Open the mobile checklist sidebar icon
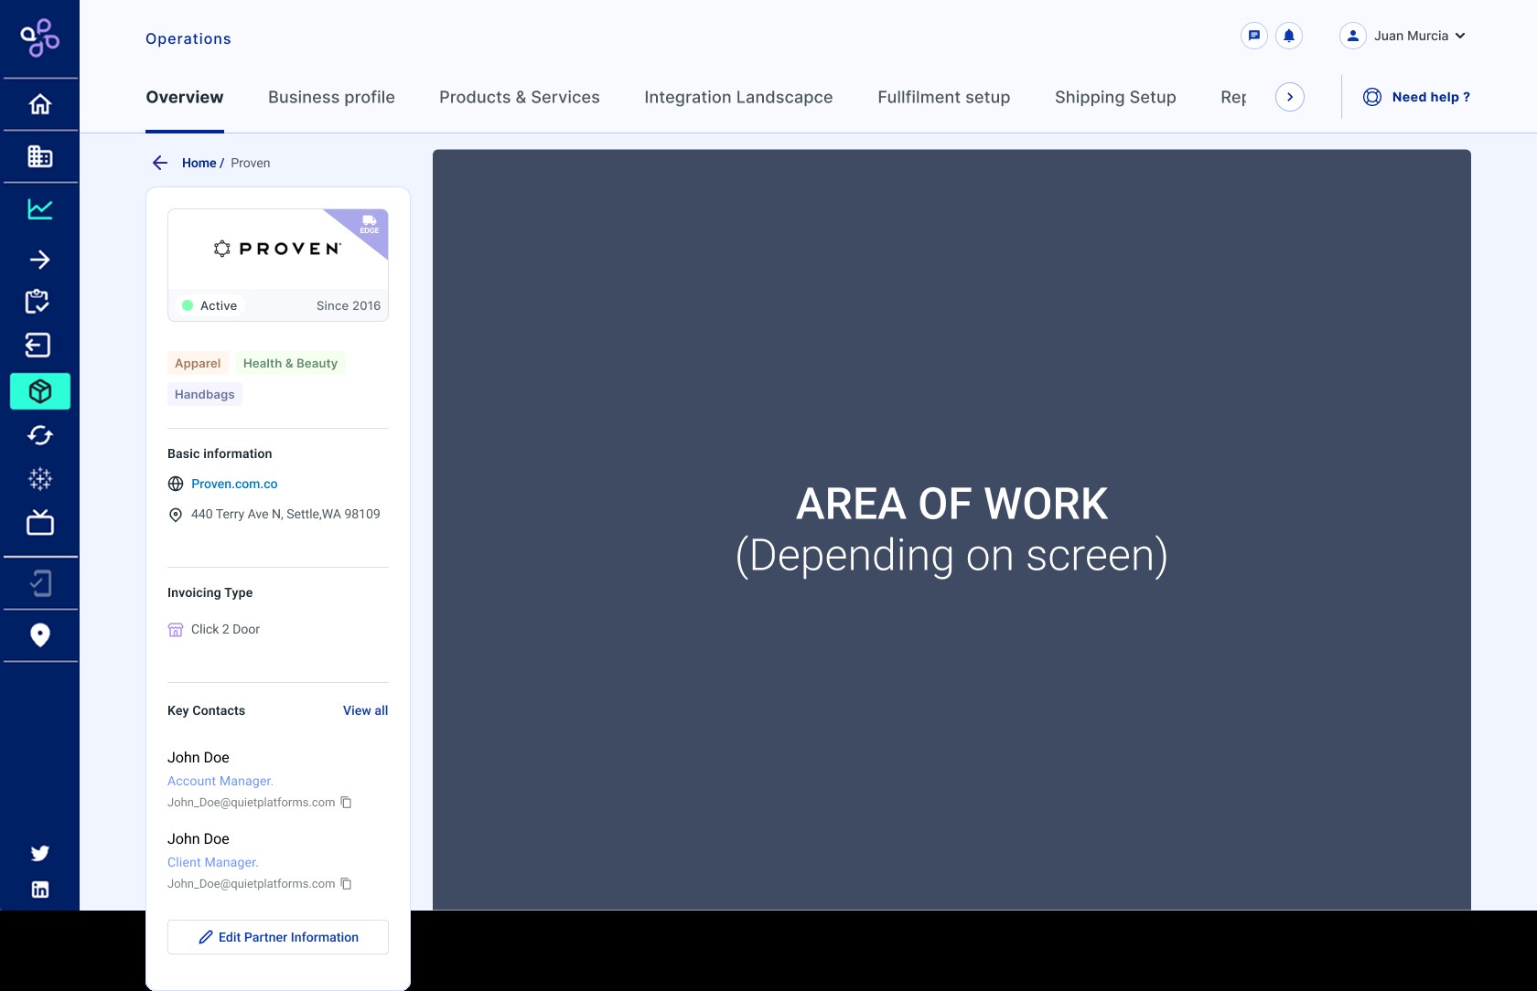This screenshot has width=1537, height=991. point(40,583)
